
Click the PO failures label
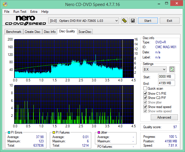pos(105,147)
